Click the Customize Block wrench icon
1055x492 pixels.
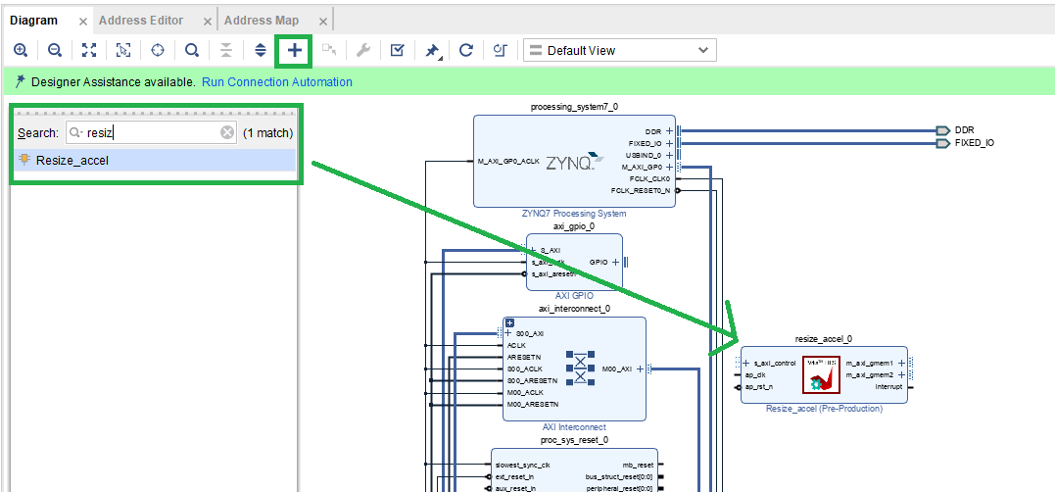pos(363,50)
